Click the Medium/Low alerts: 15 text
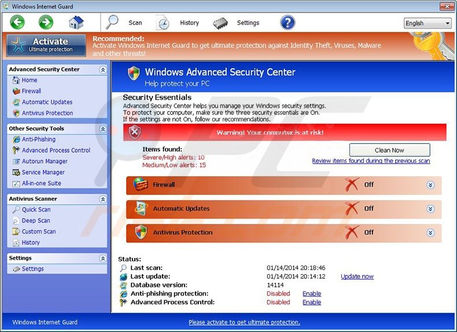This screenshot has width=457, height=332. 174,165
